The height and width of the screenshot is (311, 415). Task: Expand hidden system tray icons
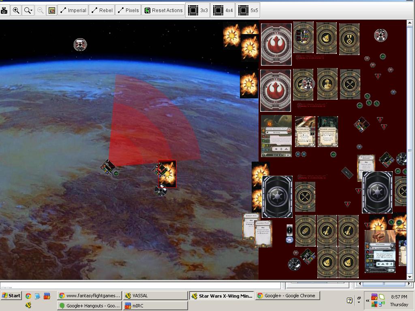pos(368,300)
